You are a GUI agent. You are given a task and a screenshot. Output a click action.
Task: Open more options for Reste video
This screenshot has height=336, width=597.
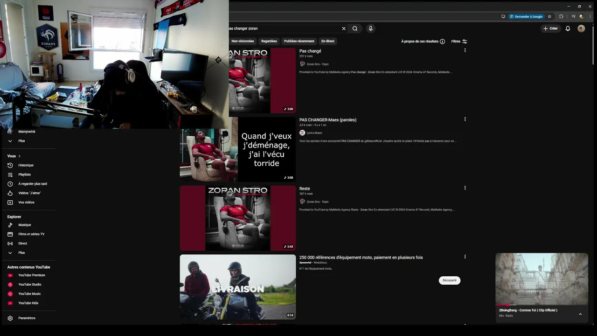point(465,188)
